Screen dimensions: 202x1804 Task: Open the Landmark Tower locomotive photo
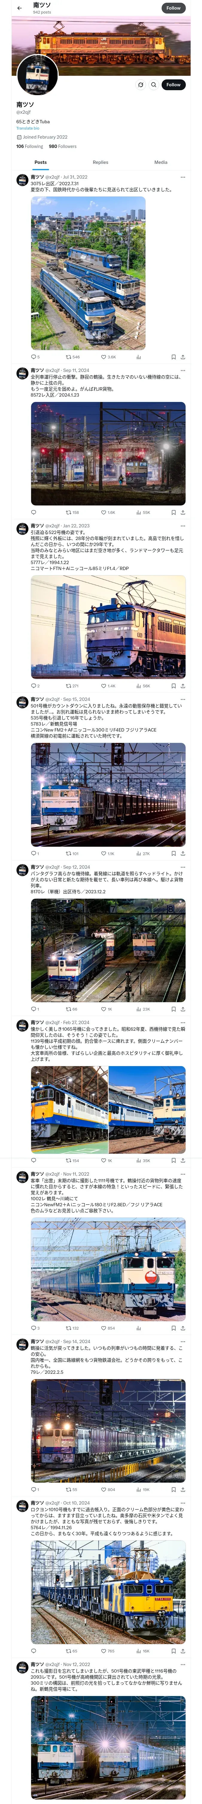(108, 627)
